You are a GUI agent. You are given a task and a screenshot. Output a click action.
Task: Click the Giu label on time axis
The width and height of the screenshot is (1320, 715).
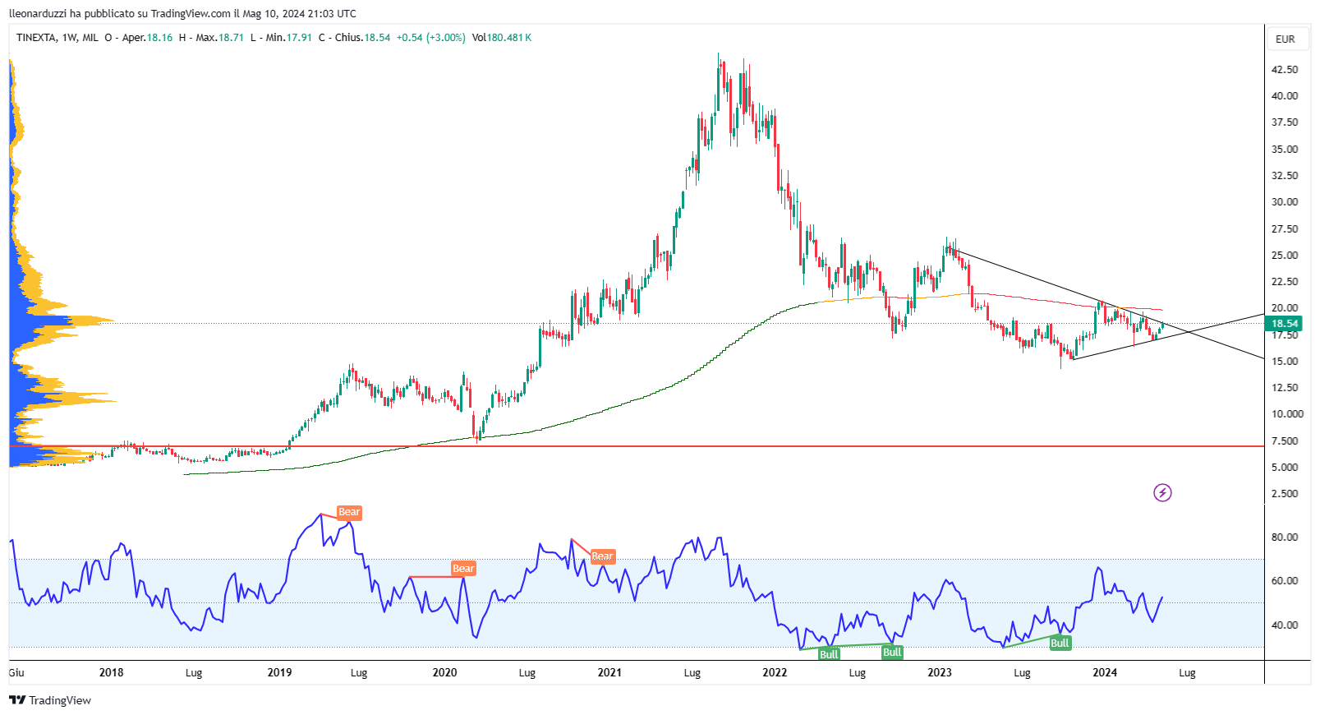(16, 672)
